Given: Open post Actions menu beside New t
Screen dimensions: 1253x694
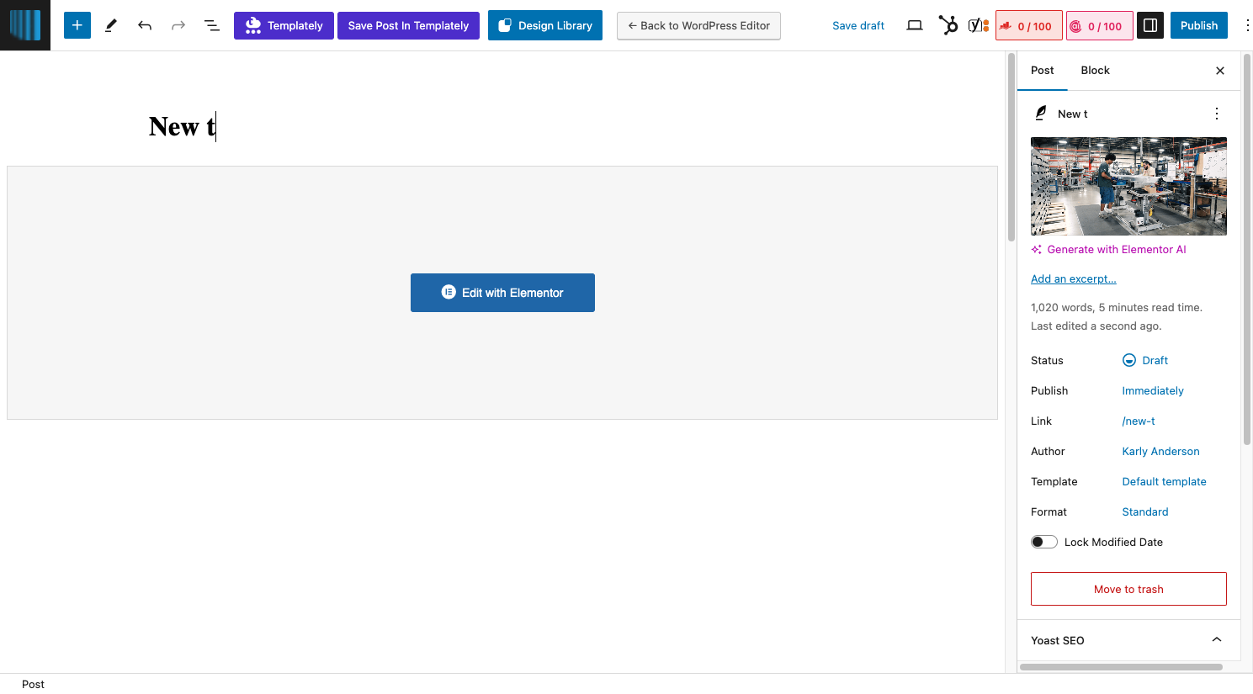Looking at the screenshot, I should (x=1217, y=114).
